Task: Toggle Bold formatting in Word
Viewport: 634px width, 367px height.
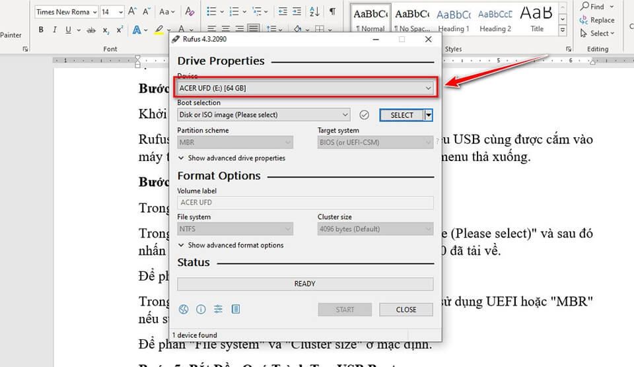Action: (41, 30)
